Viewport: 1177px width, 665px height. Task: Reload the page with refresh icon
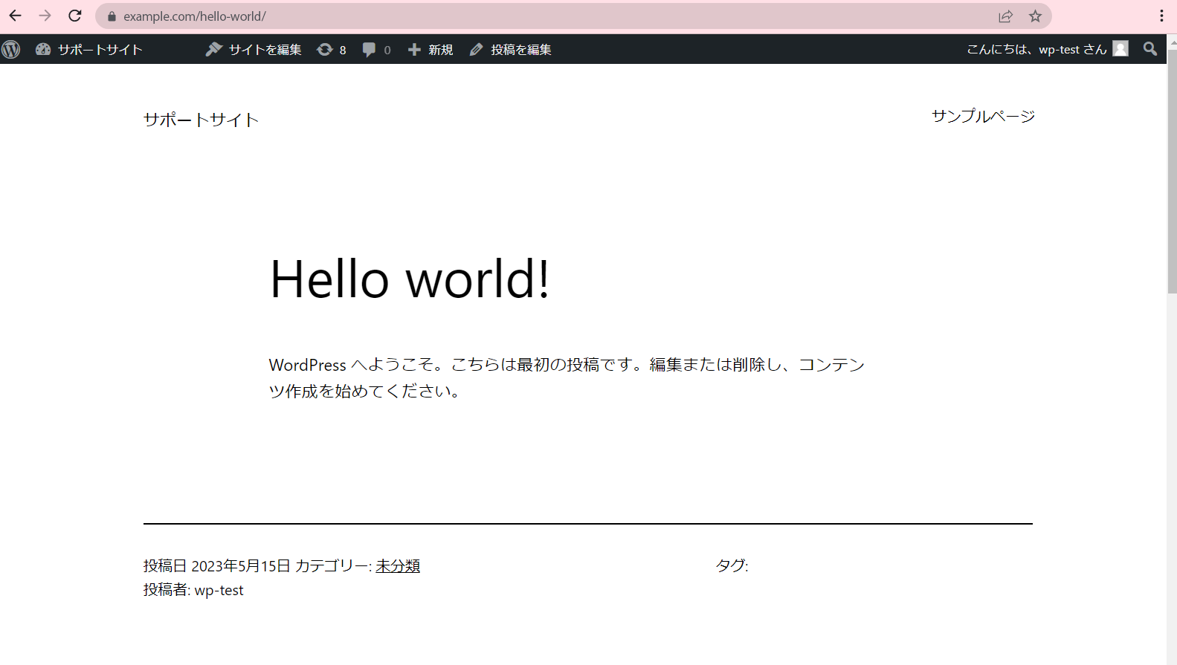(x=75, y=16)
